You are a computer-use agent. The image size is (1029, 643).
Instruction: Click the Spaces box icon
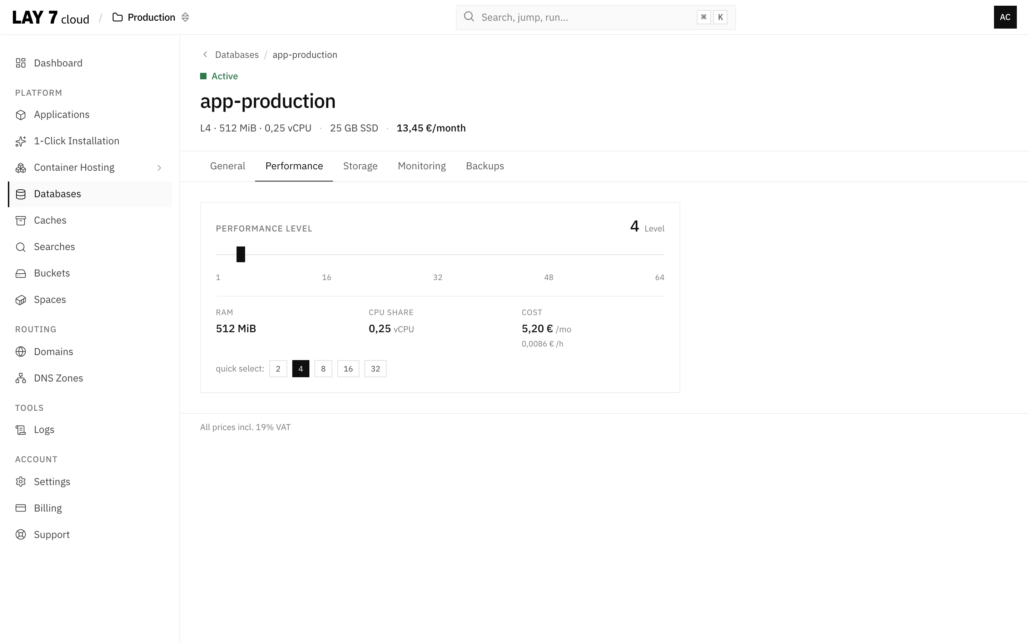(x=20, y=300)
